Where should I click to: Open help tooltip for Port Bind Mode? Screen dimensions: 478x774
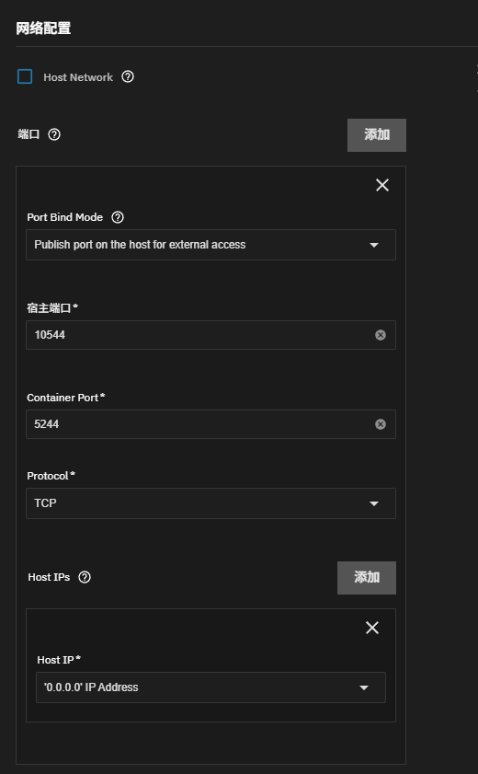pos(118,217)
